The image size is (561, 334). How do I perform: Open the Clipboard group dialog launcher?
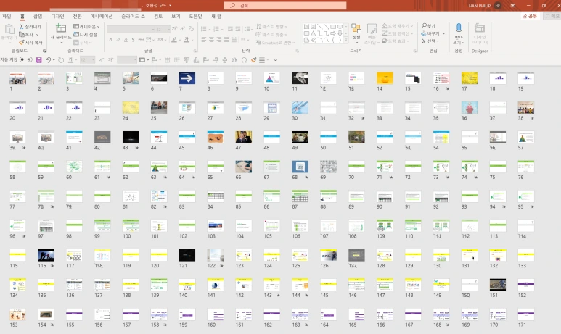pyautogui.click(x=44, y=51)
